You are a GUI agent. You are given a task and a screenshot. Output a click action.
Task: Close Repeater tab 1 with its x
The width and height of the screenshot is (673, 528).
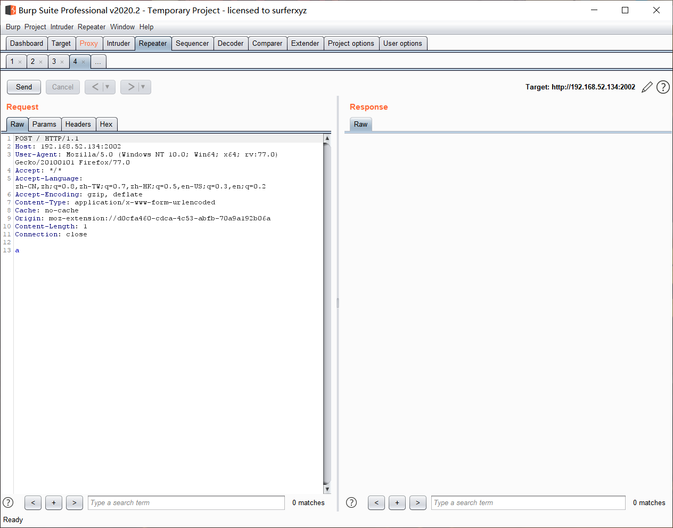20,62
